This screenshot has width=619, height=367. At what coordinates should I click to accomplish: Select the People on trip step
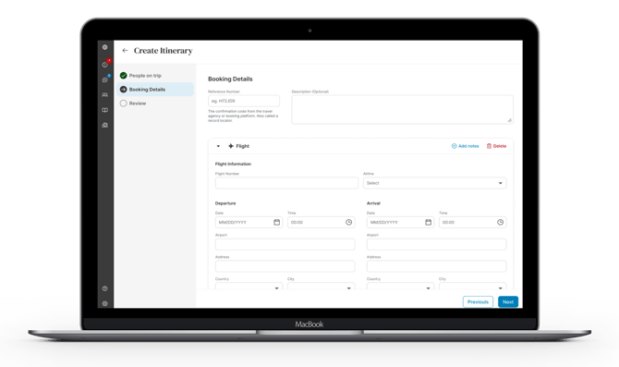pyautogui.click(x=155, y=76)
